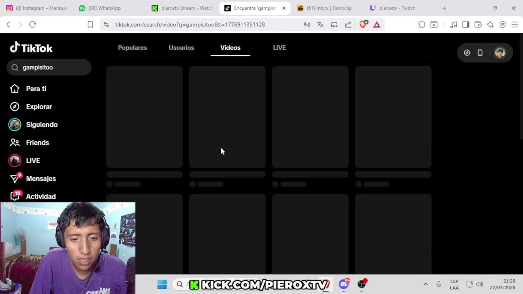Close the Encuentra gampisitoo TikTok tab
This screenshot has width=523, height=294.
point(284,8)
